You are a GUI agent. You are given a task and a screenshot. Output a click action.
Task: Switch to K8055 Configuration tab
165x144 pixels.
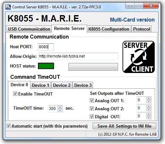click(109, 29)
